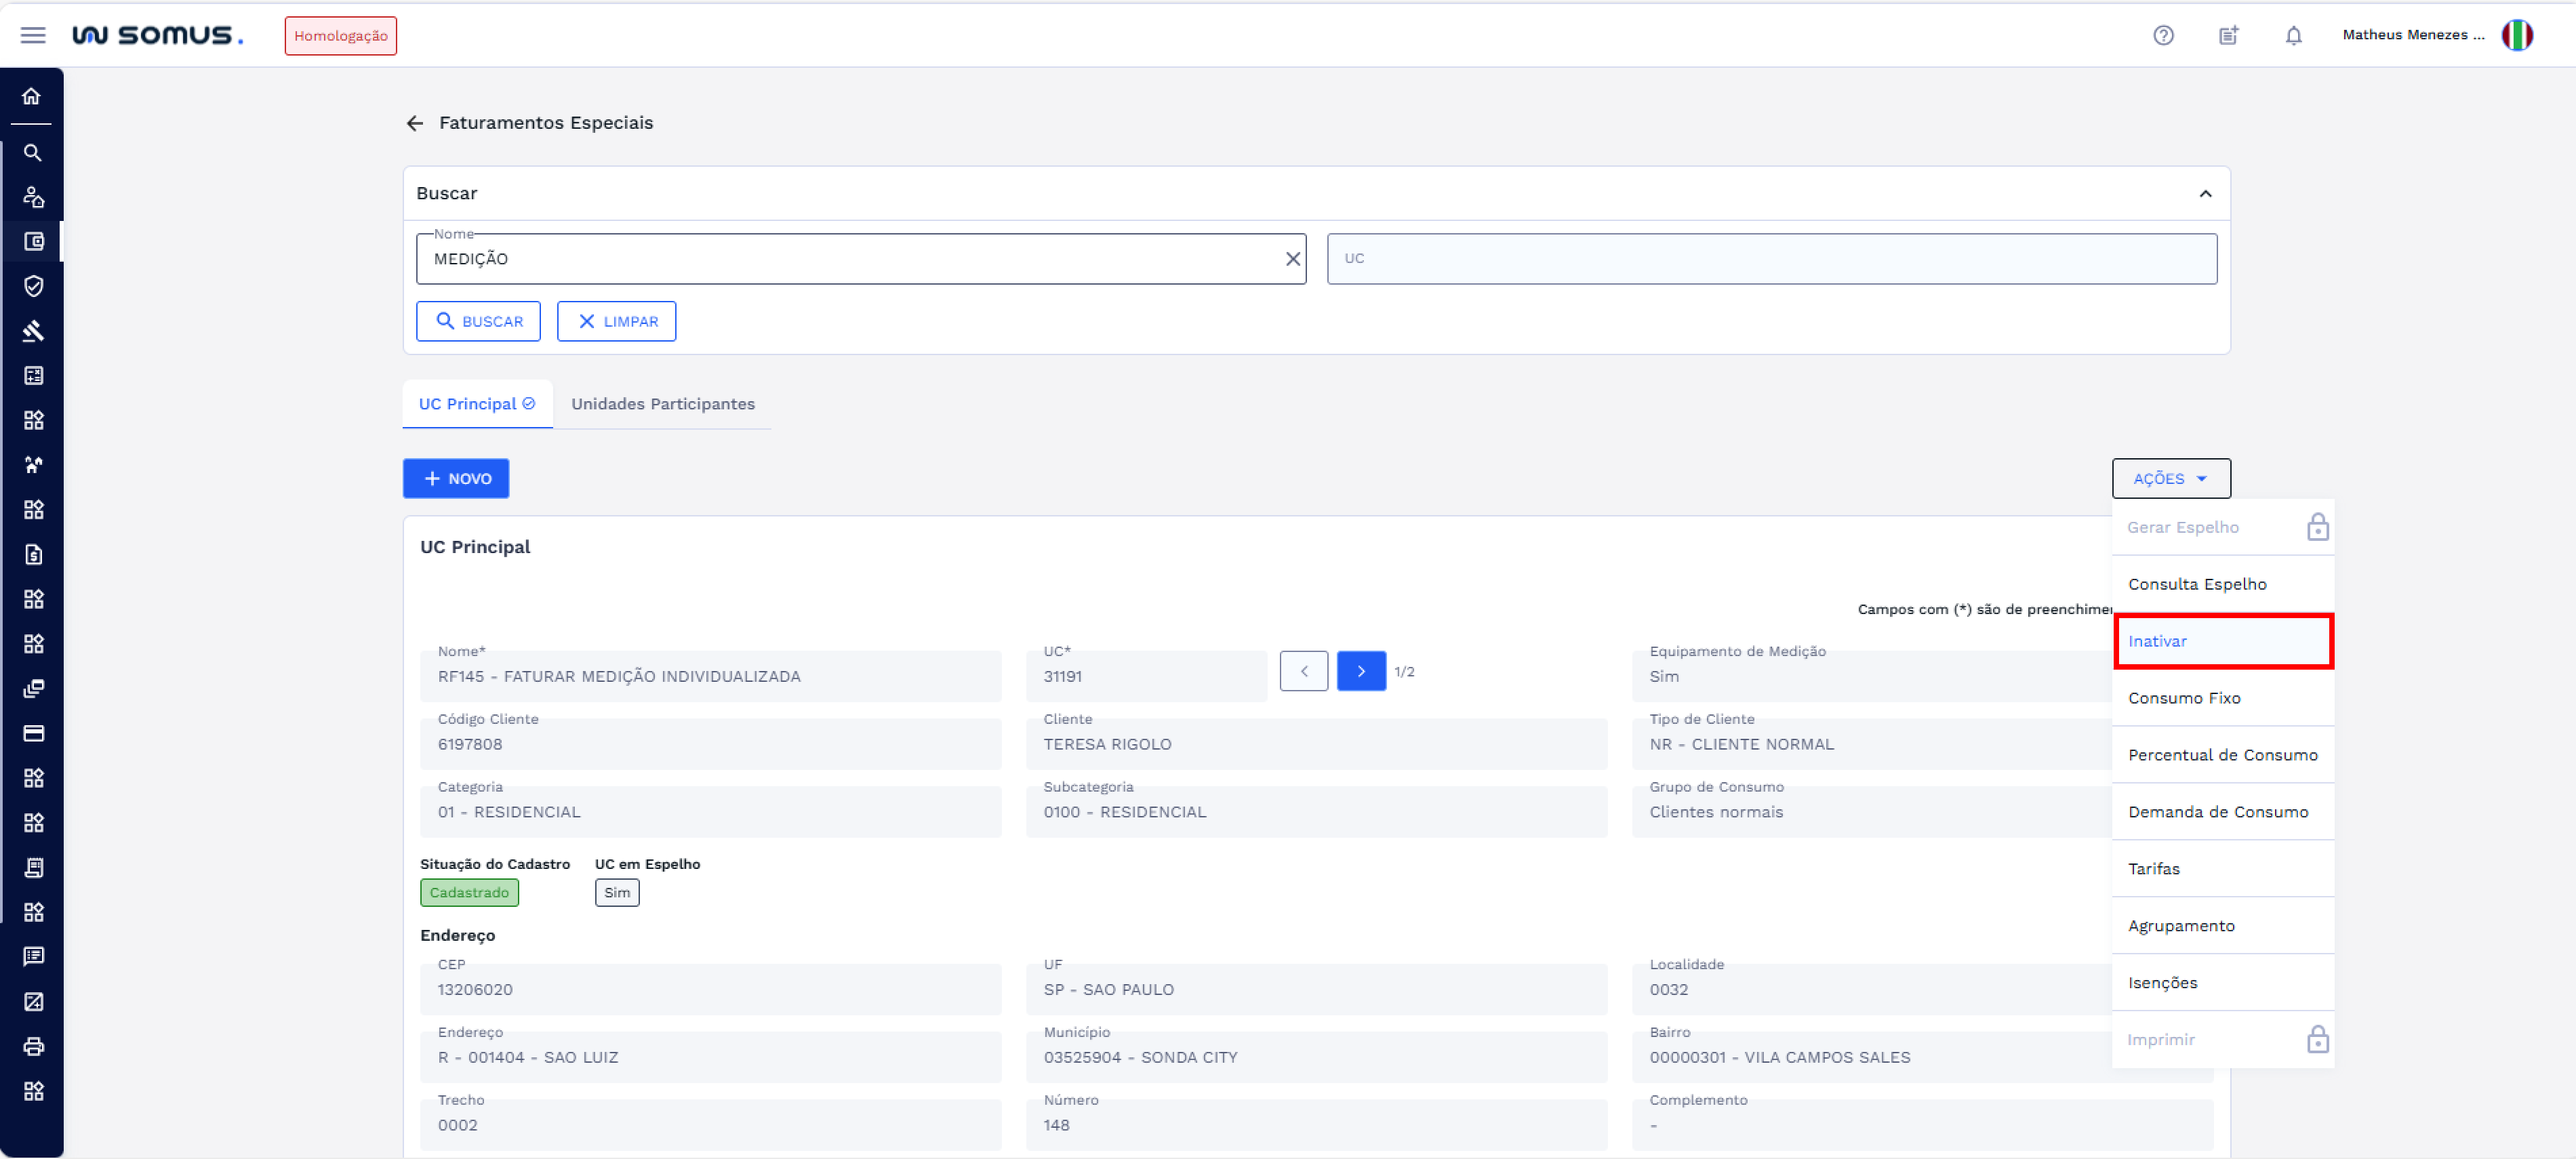Switch to Unidades Participantes tab

click(x=662, y=404)
